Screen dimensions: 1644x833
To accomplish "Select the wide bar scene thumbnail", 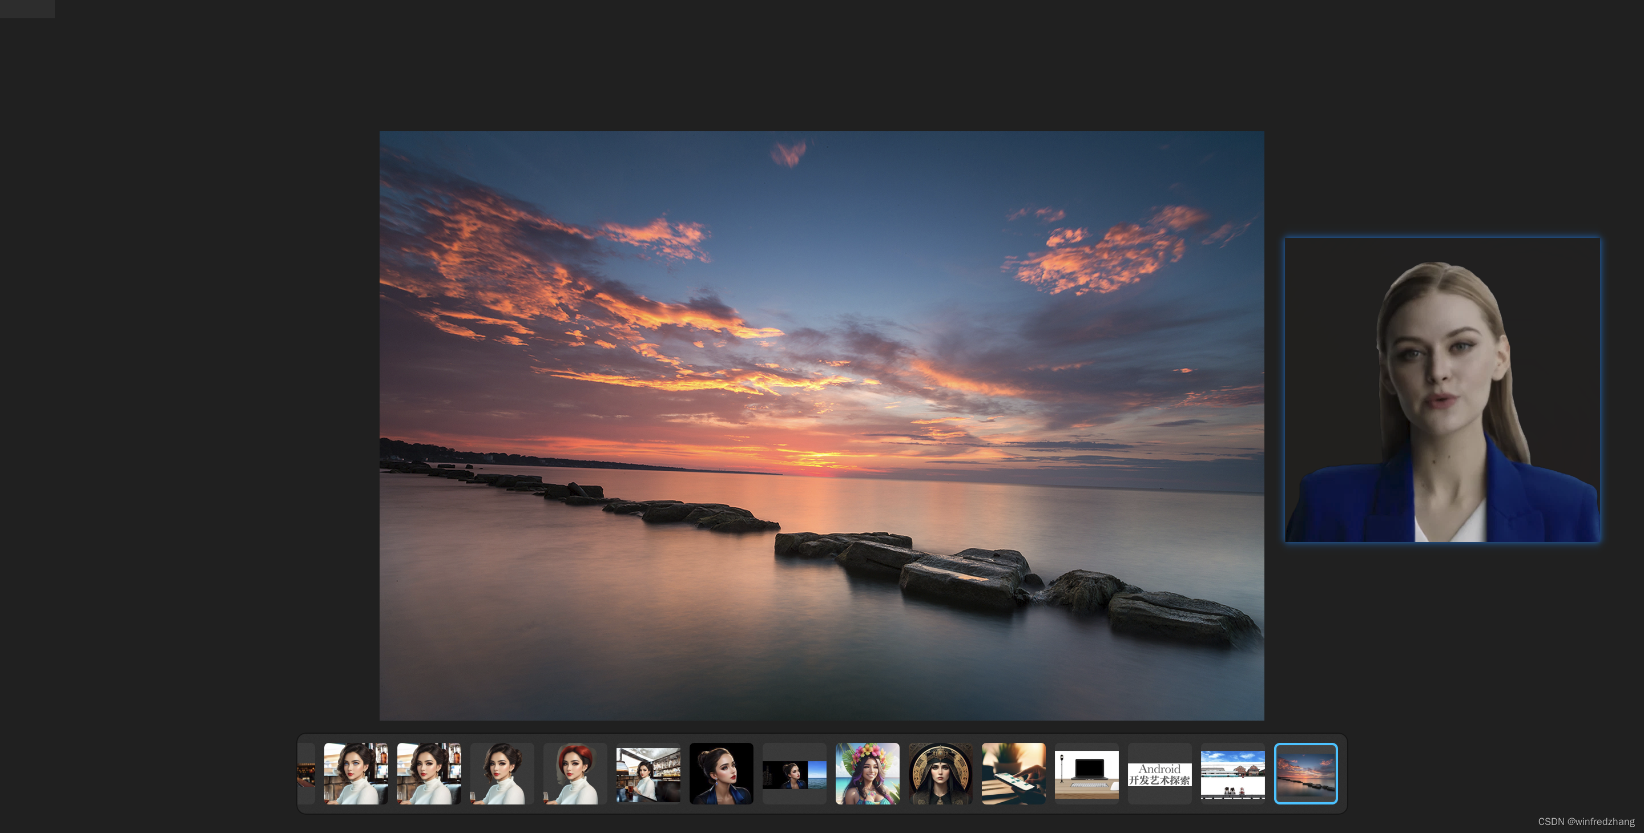I will (648, 774).
